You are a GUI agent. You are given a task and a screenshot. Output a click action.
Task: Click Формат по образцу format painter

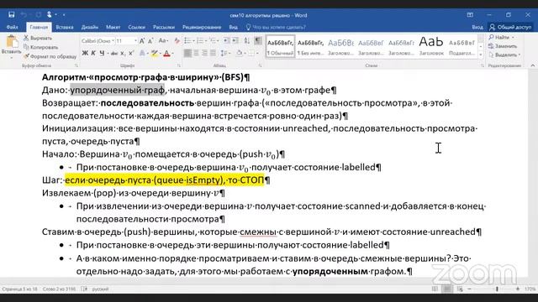click(x=50, y=56)
